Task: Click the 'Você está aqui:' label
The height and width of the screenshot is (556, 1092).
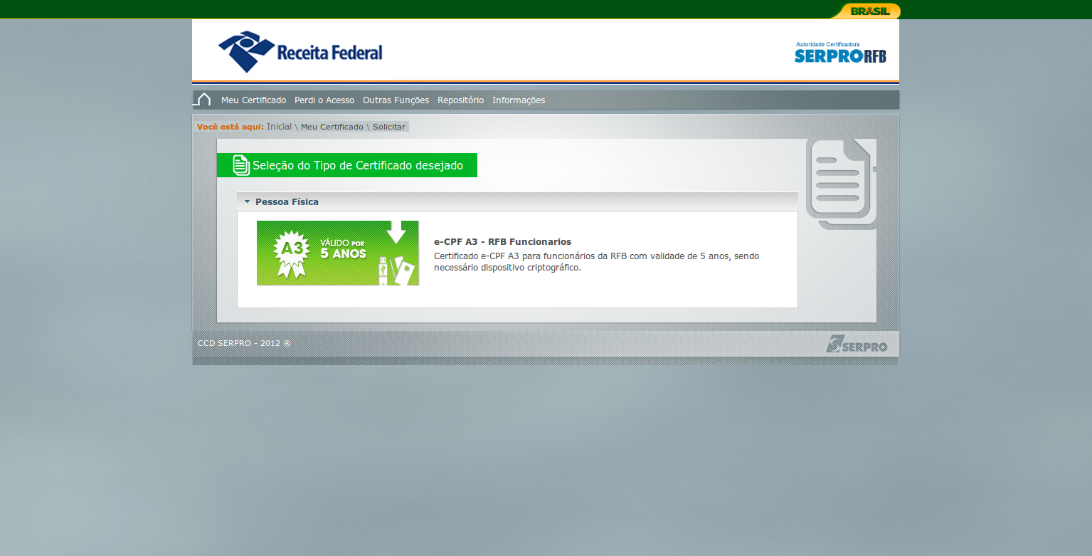Action: tap(230, 127)
